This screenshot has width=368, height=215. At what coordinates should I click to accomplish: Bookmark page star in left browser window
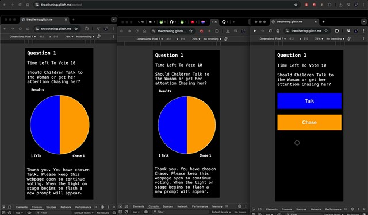pos(76,29)
